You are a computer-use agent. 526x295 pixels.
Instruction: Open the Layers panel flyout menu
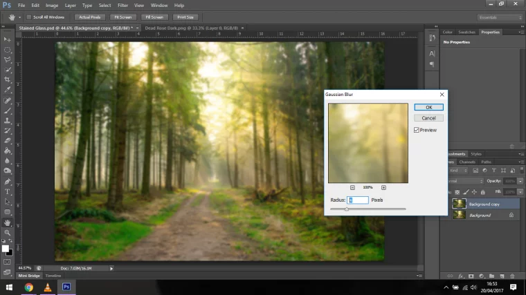coord(521,162)
